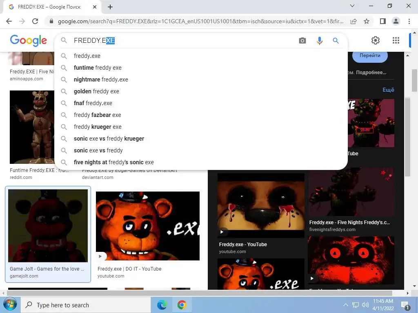The width and height of the screenshot is (418, 313).
Task: Open the Windows Start button
Action: tap(10, 304)
